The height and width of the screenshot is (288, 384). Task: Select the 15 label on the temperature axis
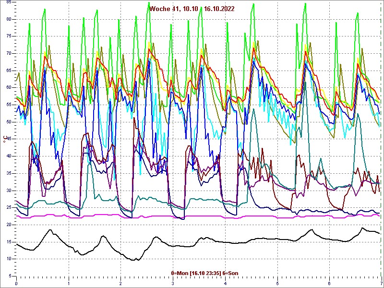click(8, 242)
